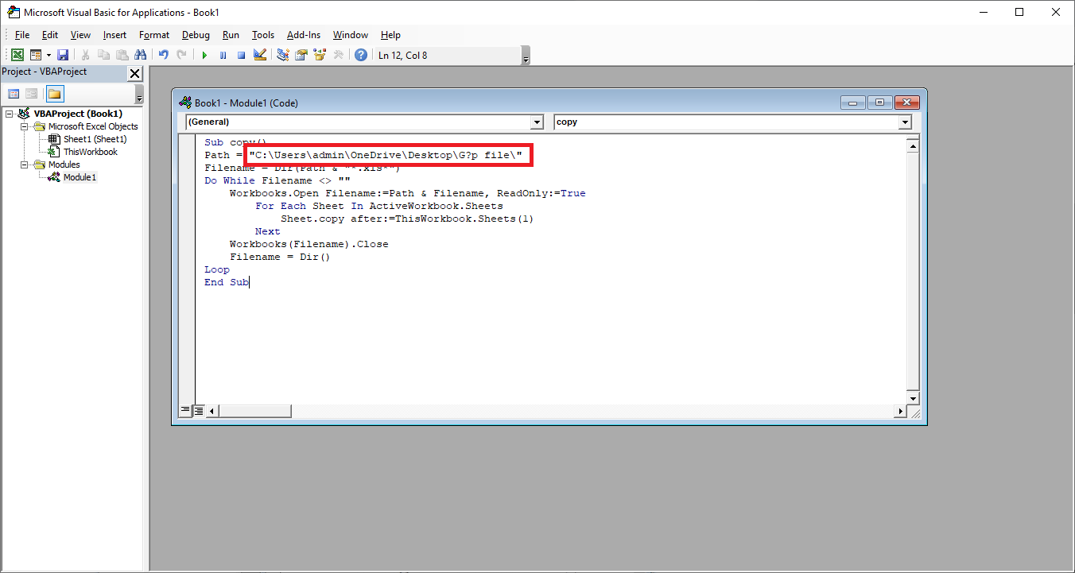
Task: Run the macro with the green play button
Action: (x=204, y=55)
